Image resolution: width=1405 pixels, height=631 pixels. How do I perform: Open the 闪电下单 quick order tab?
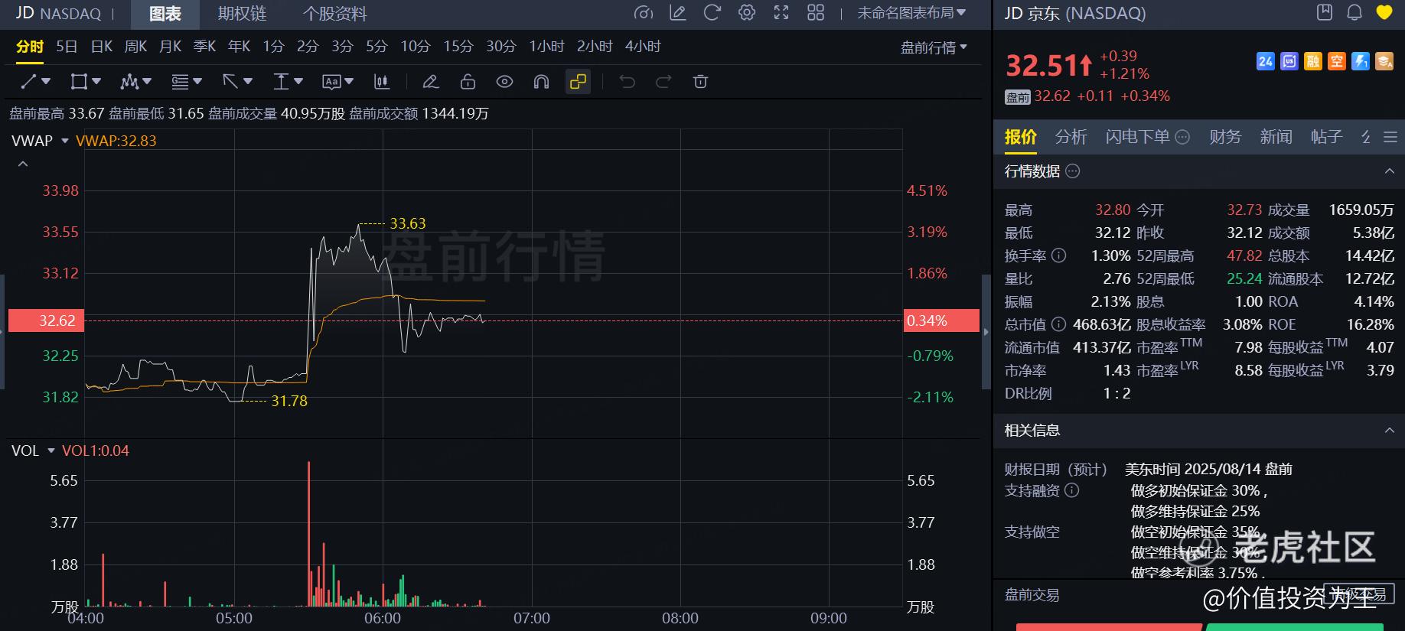1138,137
